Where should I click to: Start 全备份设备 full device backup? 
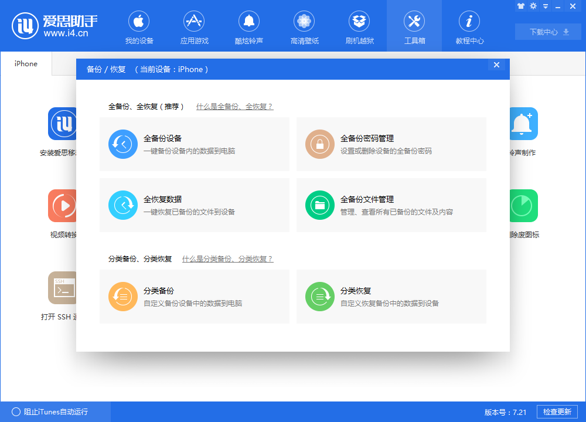tap(195, 144)
